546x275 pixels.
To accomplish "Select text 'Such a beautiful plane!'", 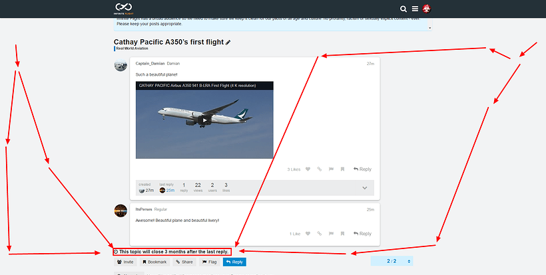I will pos(156,74).
